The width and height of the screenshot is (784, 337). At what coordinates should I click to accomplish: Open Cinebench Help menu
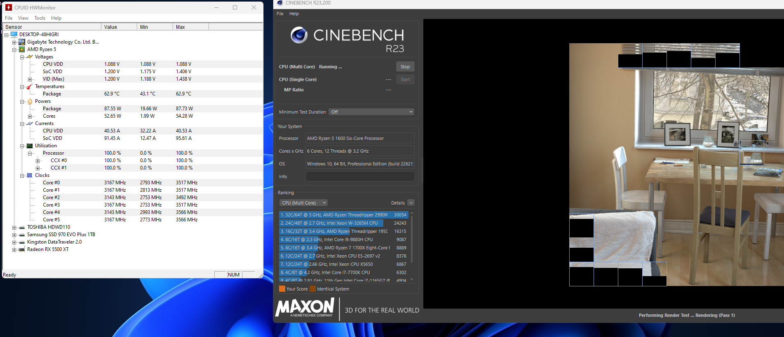(x=294, y=14)
